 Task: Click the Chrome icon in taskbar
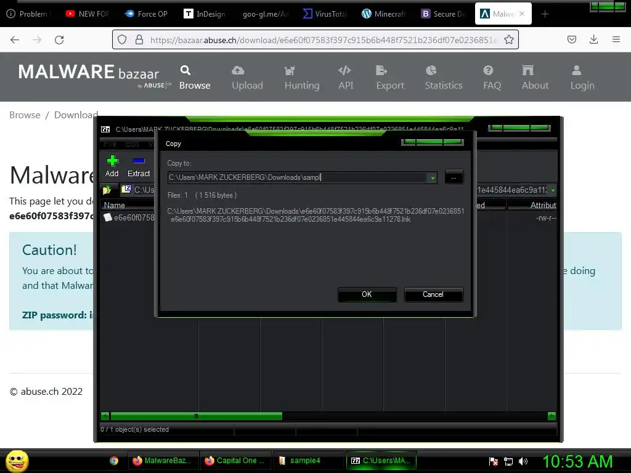114,461
